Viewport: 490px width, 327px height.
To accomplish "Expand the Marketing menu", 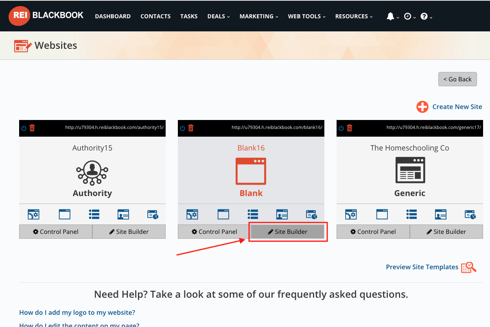I will (259, 16).
